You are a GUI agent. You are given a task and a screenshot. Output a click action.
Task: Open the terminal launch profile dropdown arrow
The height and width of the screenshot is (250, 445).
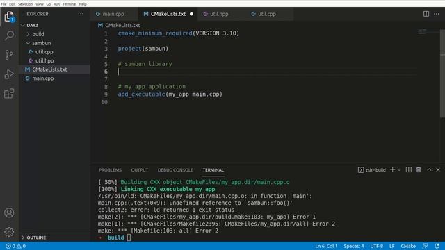(399, 170)
